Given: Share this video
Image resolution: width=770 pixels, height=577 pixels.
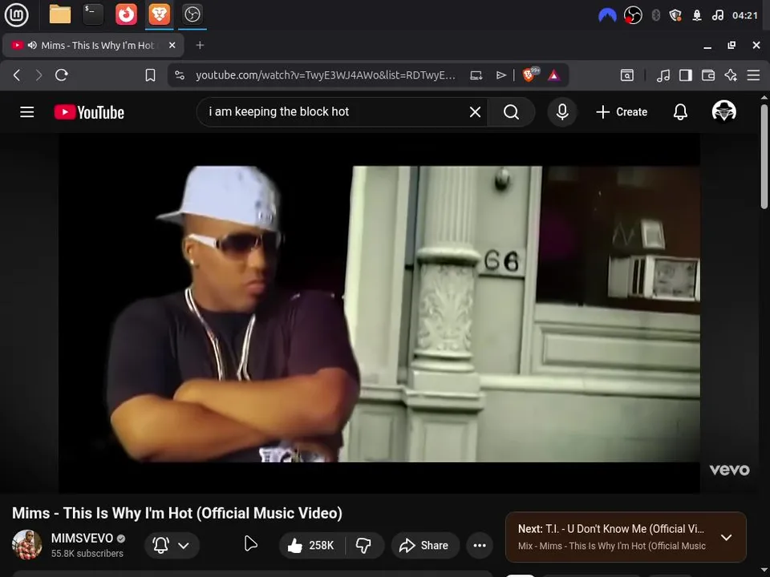Looking at the screenshot, I should 425,545.
